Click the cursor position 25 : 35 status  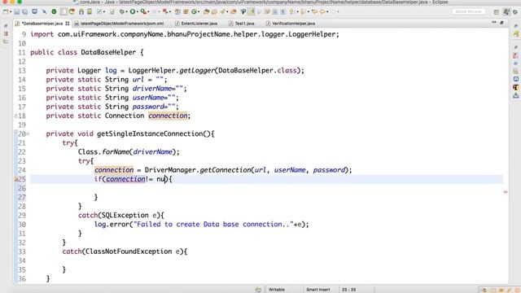point(349,290)
